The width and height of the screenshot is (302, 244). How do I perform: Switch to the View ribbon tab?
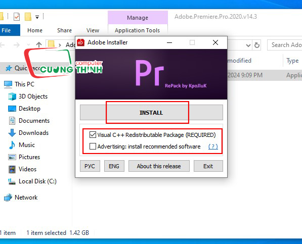point(93,30)
